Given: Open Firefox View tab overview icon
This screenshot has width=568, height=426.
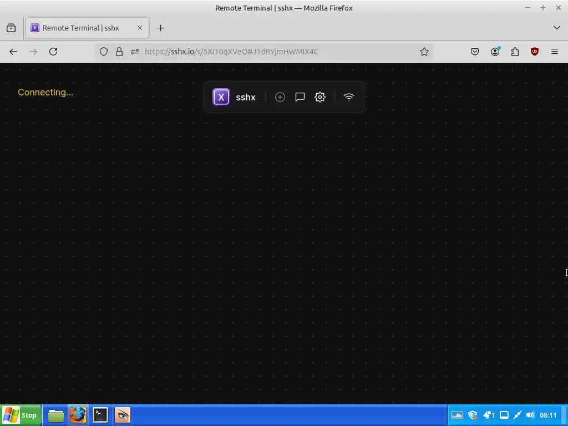Looking at the screenshot, I should (11, 28).
